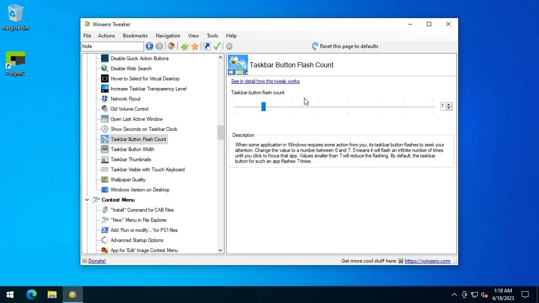Screen dimensions: 539x303
Task: Click the Hover to Select for Virtual Desktop icon
Action: pyautogui.click(x=105, y=79)
